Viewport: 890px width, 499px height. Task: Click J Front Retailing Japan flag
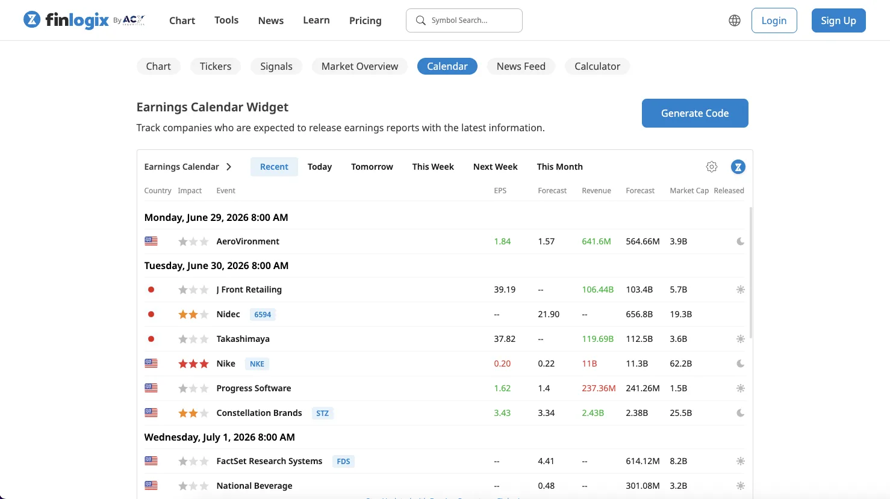click(151, 290)
